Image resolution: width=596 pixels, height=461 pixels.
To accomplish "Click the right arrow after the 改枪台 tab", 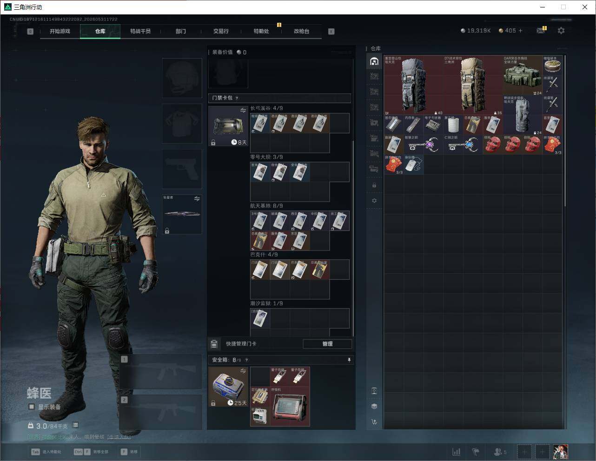I will [331, 32].
